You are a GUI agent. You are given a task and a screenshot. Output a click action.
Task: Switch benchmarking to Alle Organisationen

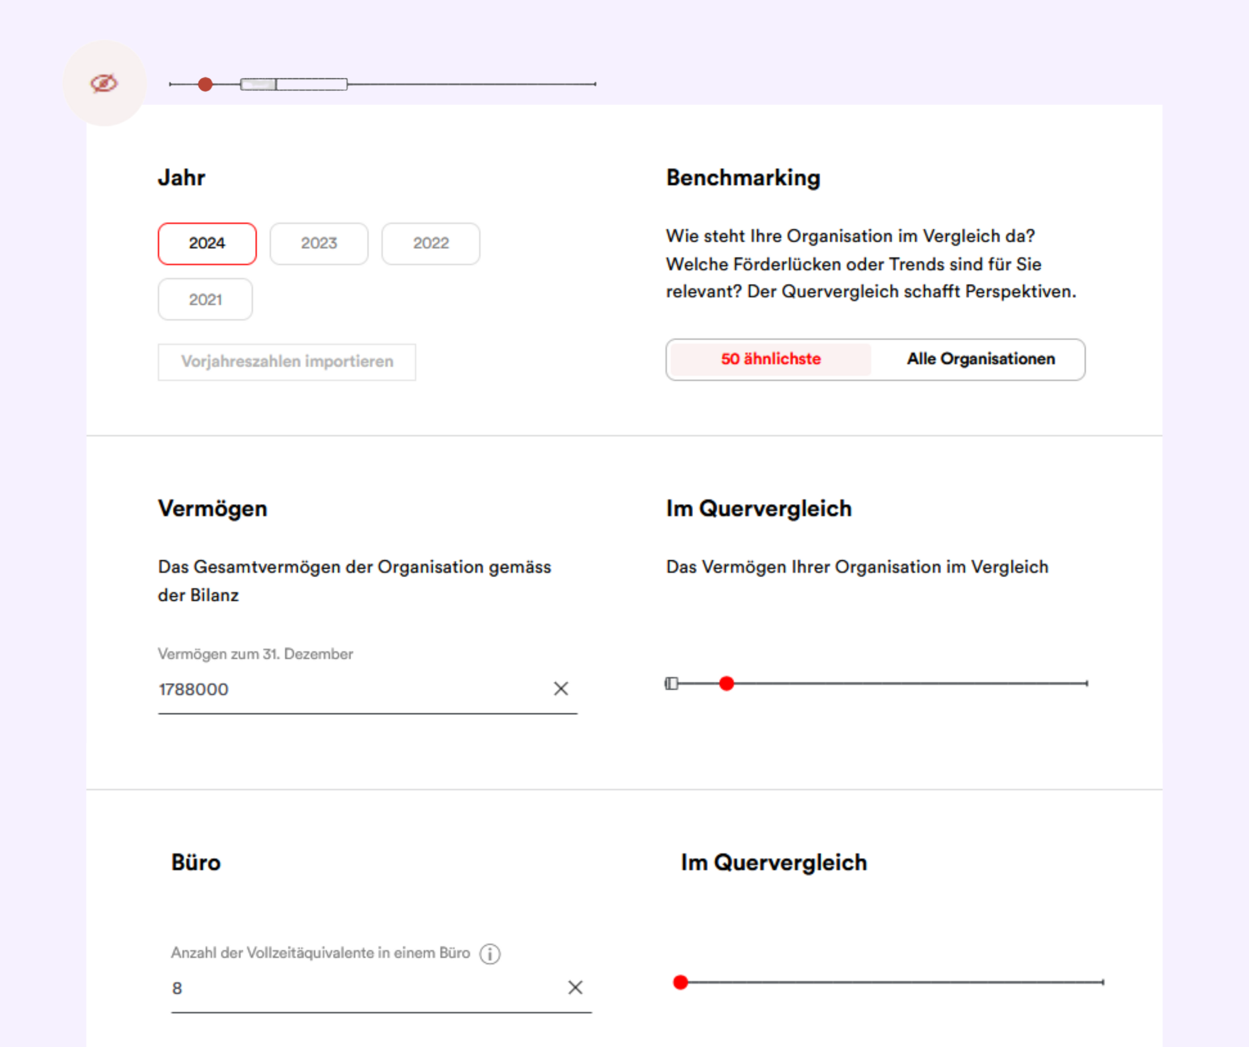tap(980, 359)
